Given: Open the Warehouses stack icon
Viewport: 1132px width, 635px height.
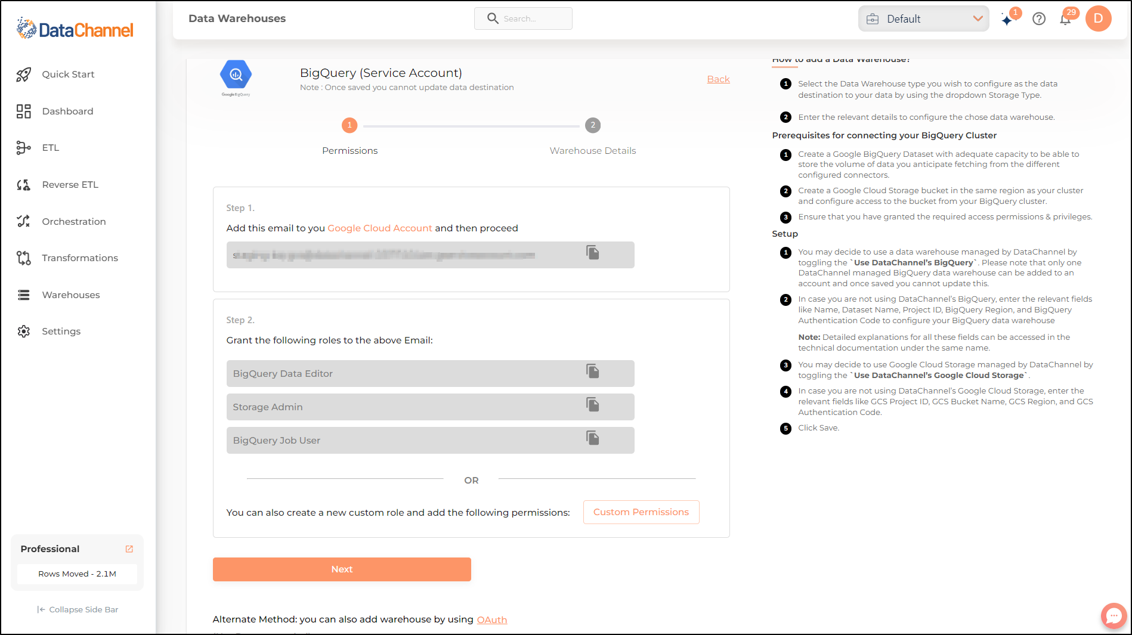Looking at the screenshot, I should pyautogui.click(x=24, y=295).
